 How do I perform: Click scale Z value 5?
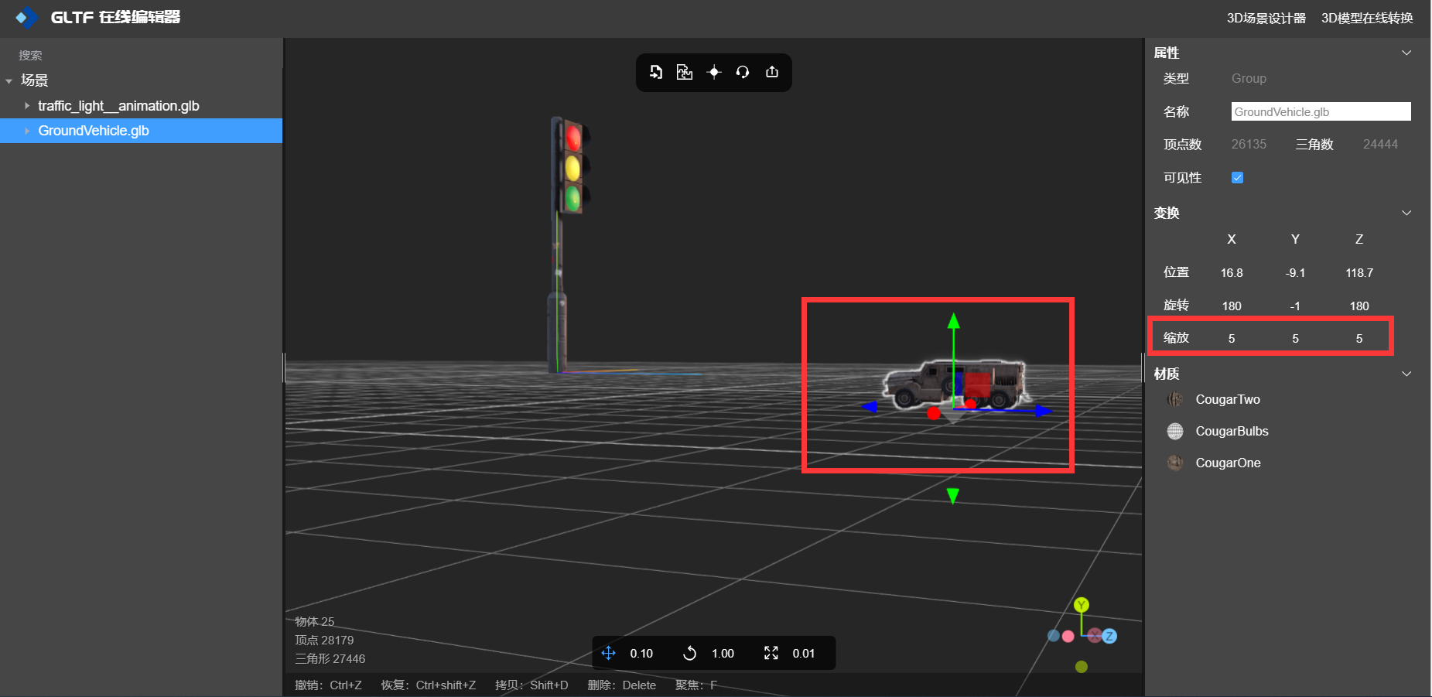1359,339
